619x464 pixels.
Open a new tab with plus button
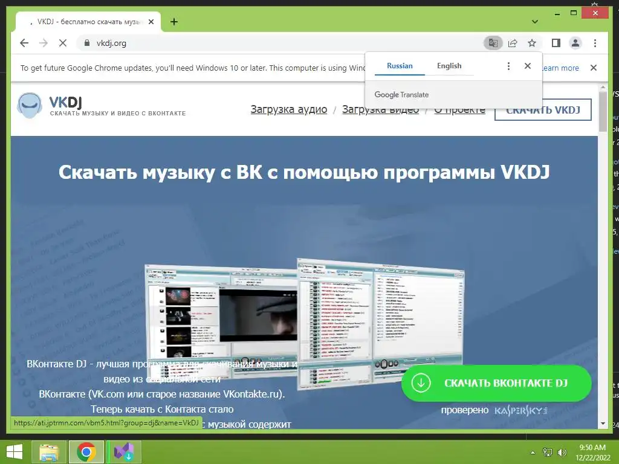point(174,22)
